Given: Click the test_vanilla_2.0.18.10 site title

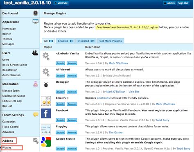Looking at the screenshot, I should [x=27, y=3].
